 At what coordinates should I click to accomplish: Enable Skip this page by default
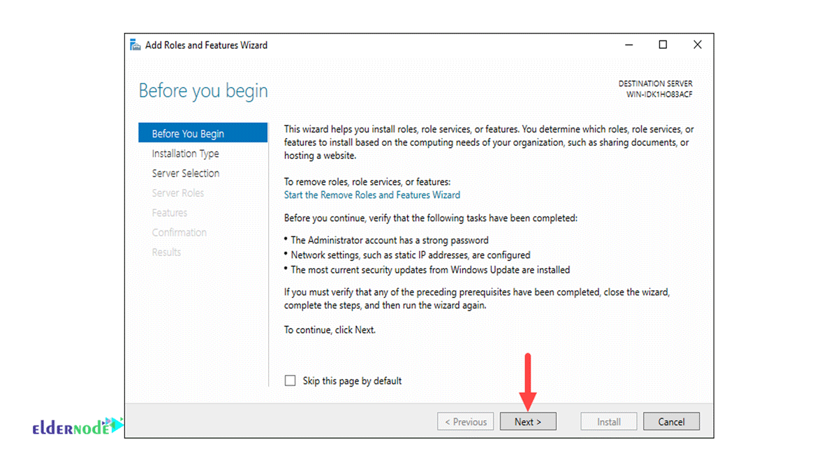pos(291,381)
